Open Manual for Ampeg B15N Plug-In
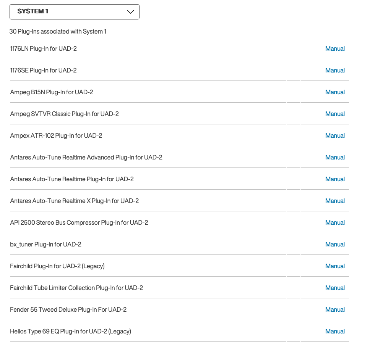The image size is (365, 343). pyautogui.click(x=335, y=92)
